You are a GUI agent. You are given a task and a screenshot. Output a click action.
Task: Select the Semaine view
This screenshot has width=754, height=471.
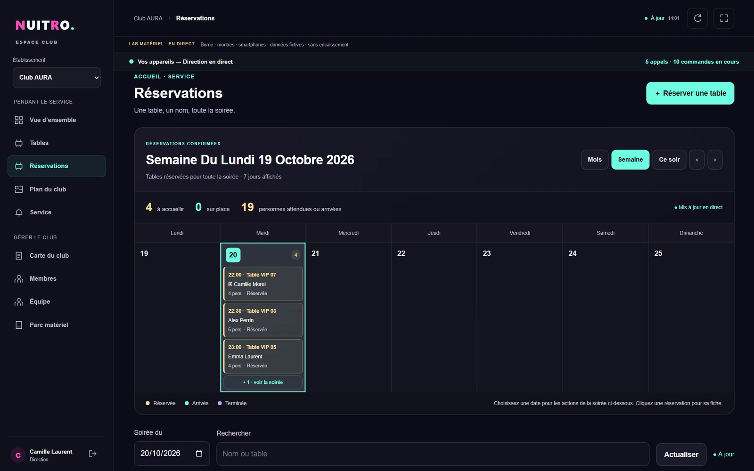pos(631,160)
